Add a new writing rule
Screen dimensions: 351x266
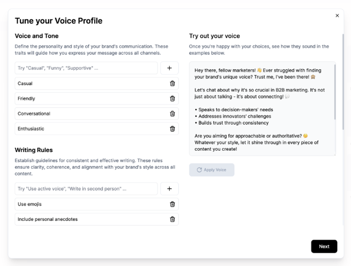[169, 189]
